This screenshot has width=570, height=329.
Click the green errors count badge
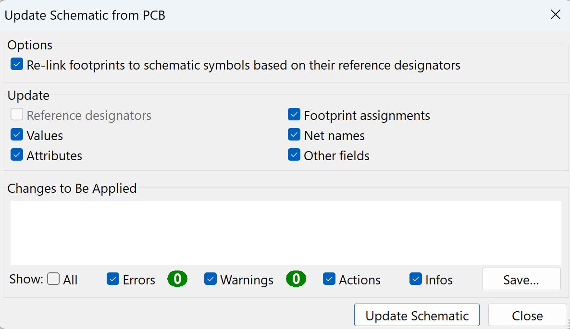(177, 279)
